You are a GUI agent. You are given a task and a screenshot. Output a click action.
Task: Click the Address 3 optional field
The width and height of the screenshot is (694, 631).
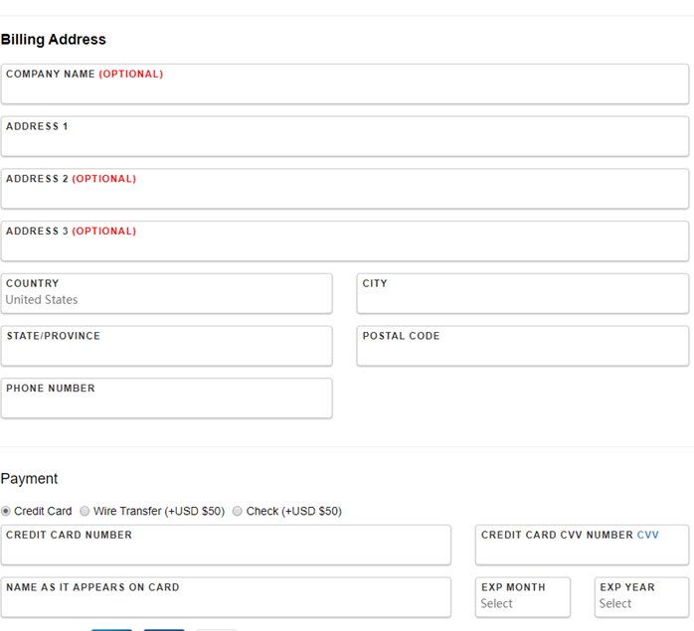click(344, 246)
